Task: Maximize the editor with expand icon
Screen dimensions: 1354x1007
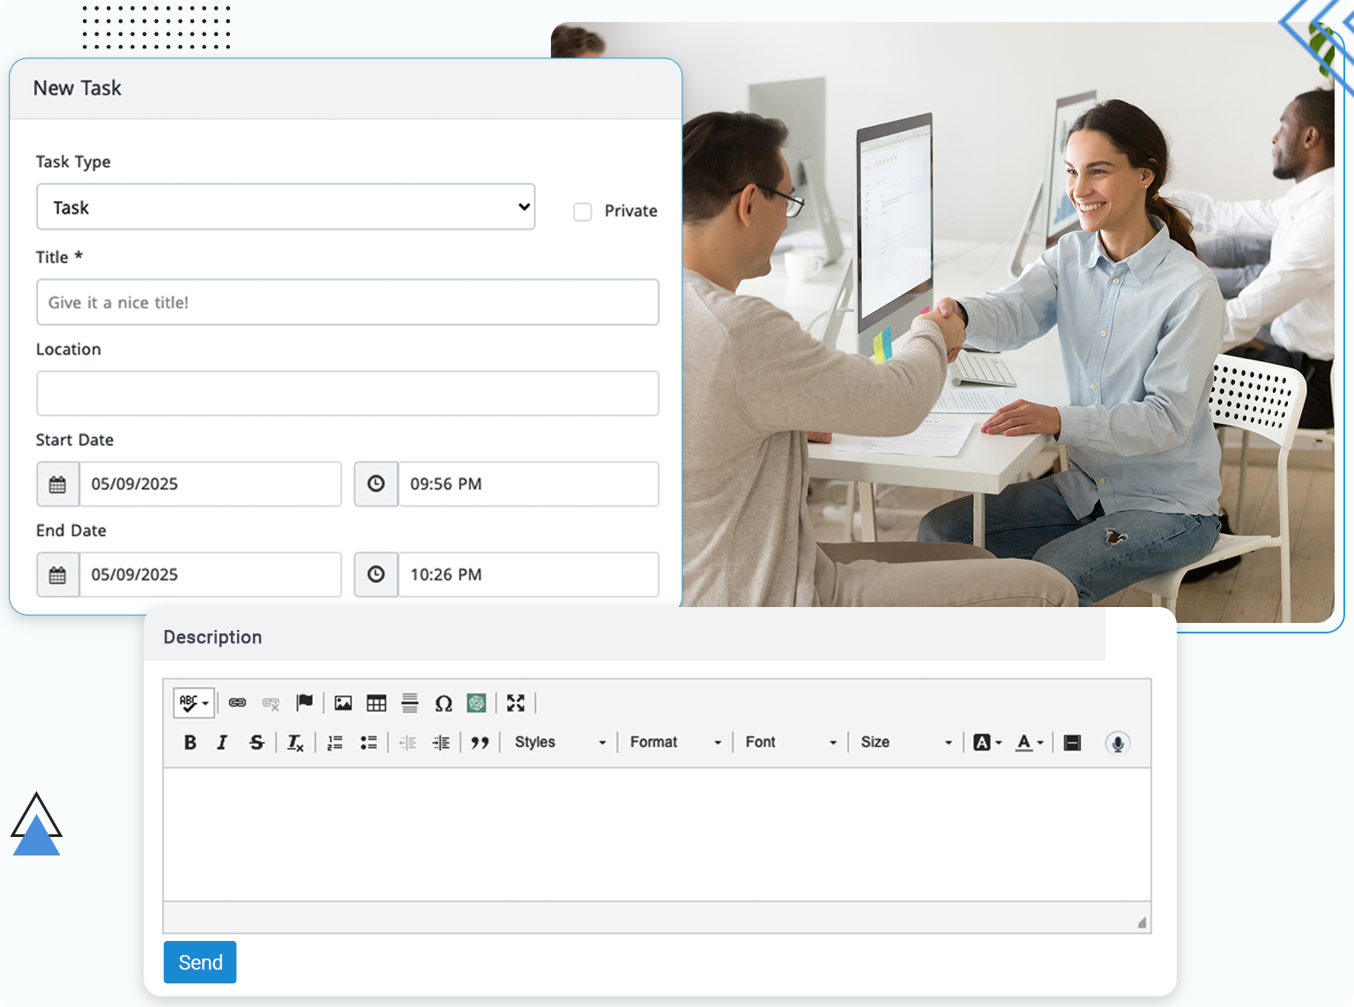Action: [516, 703]
